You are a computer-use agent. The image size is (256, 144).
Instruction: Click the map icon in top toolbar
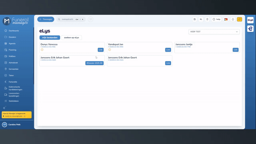pyautogui.click(x=195, y=19)
